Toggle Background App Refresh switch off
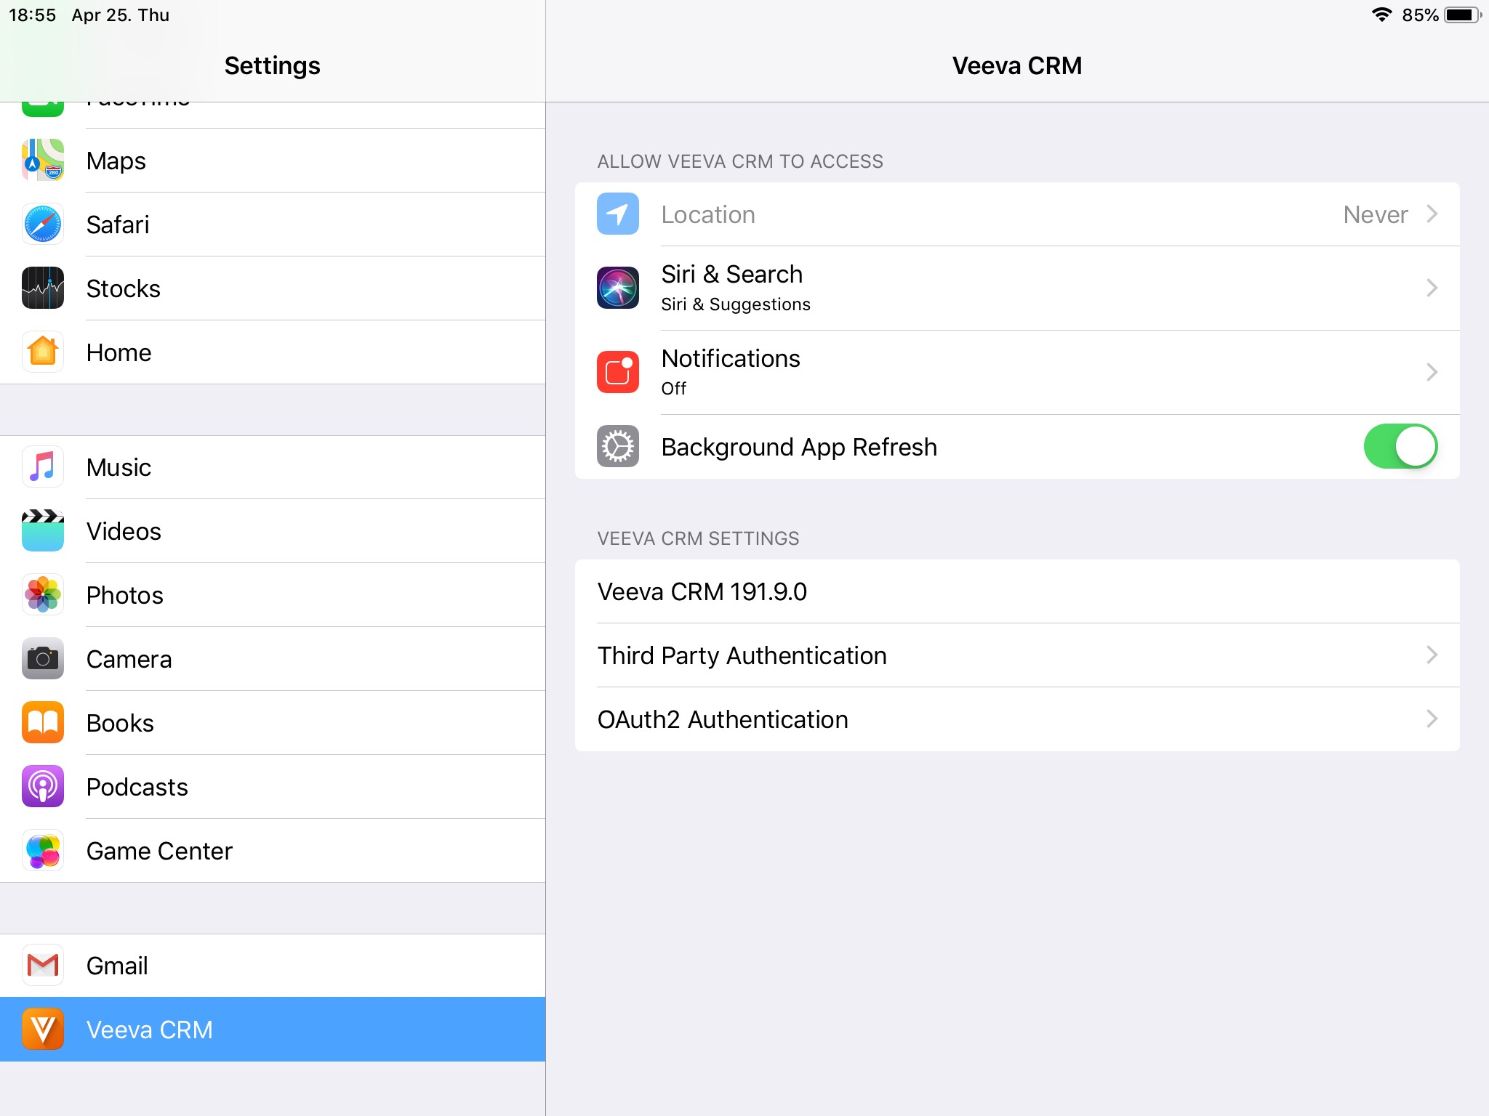 [x=1400, y=446]
